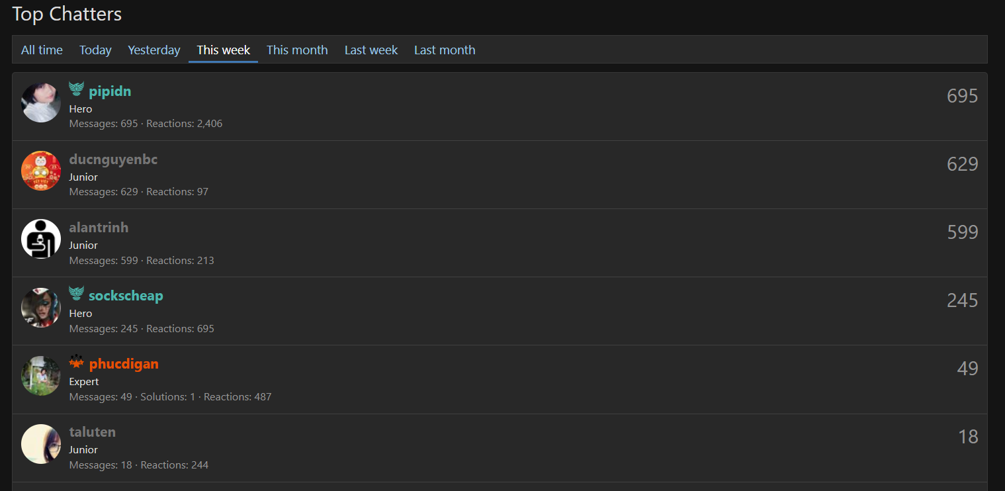1005x491 pixels.
Task: Click ducnguyenbc's red avatar image
Action: 41,171
